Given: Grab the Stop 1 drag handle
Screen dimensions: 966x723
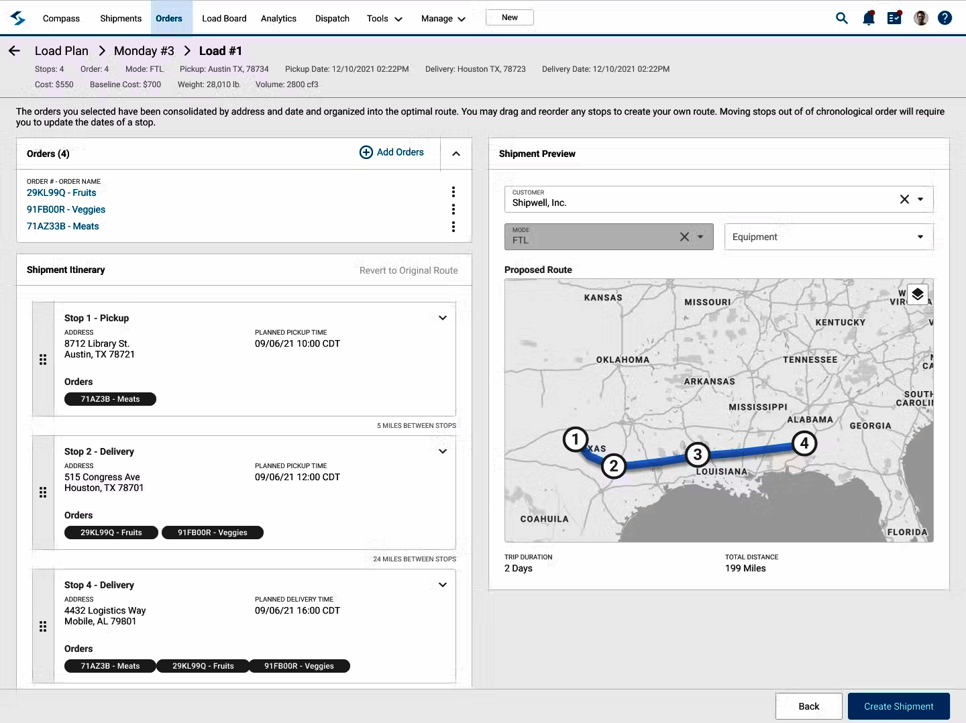Looking at the screenshot, I should pyautogui.click(x=43, y=359).
